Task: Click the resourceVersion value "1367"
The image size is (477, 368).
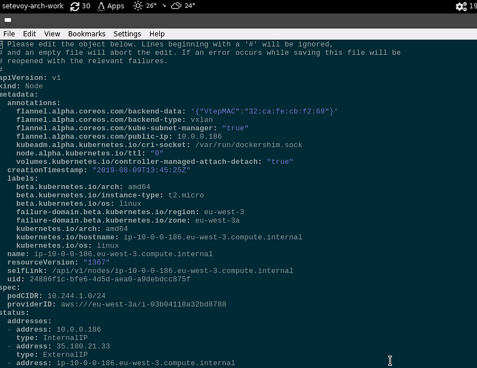Action: (x=97, y=262)
